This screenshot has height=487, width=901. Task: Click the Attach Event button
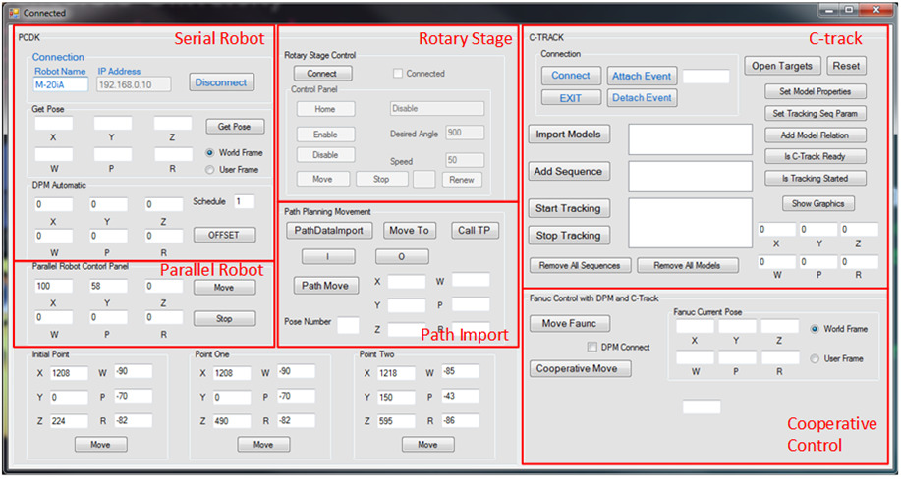(x=641, y=76)
